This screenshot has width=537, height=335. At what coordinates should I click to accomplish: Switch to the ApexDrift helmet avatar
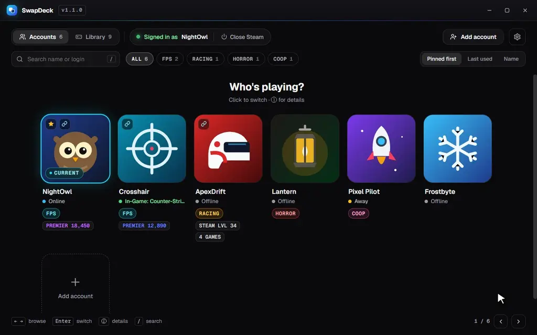coord(228,149)
